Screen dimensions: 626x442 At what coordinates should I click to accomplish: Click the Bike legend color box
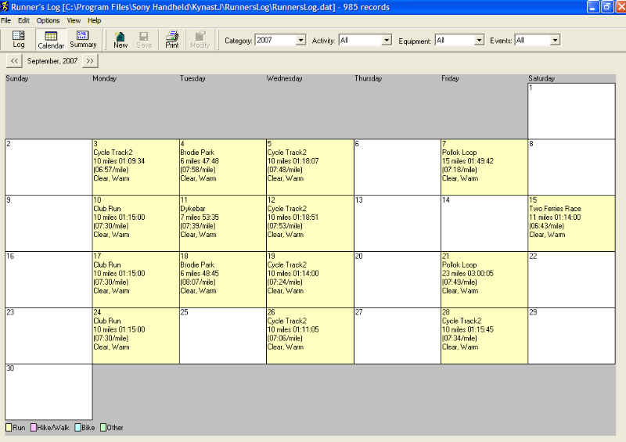[x=77, y=428]
